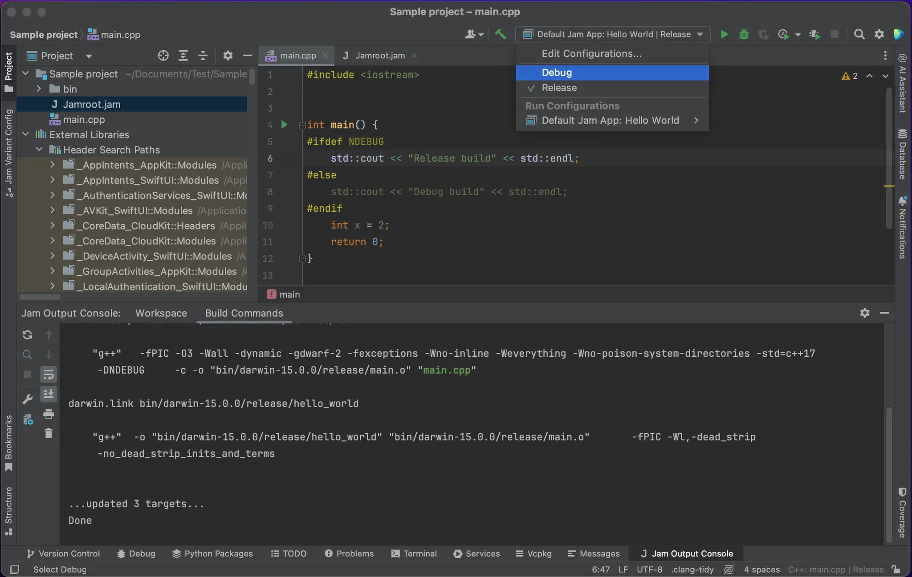Toggle the Structure sidebar panel
This screenshot has height=577, width=912.
[8, 511]
